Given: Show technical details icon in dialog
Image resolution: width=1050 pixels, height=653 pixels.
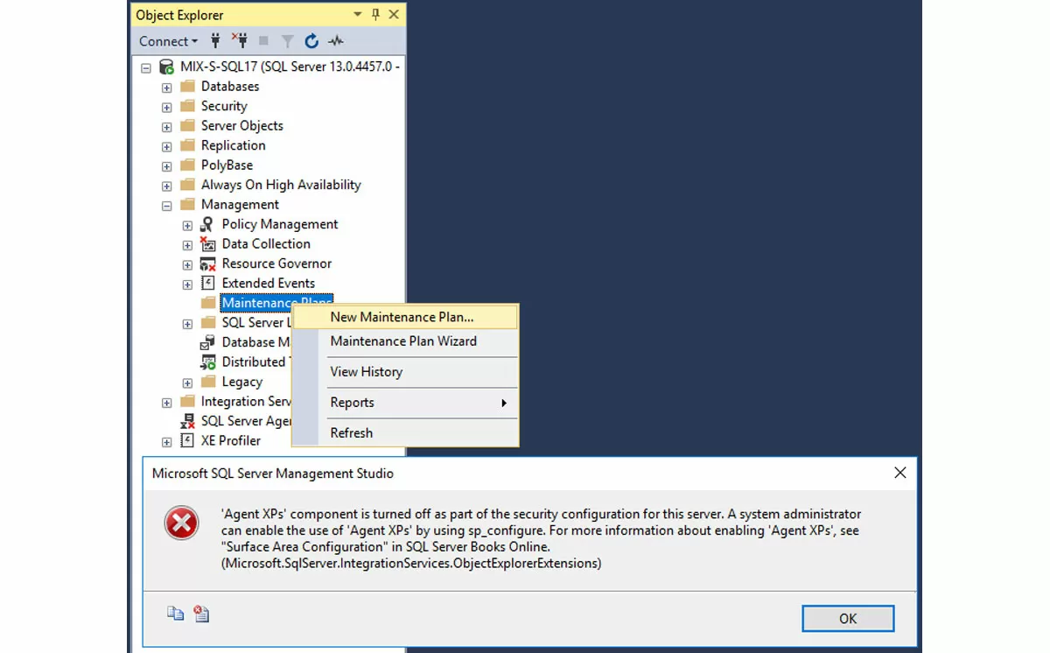Looking at the screenshot, I should [x=201, y=614].
